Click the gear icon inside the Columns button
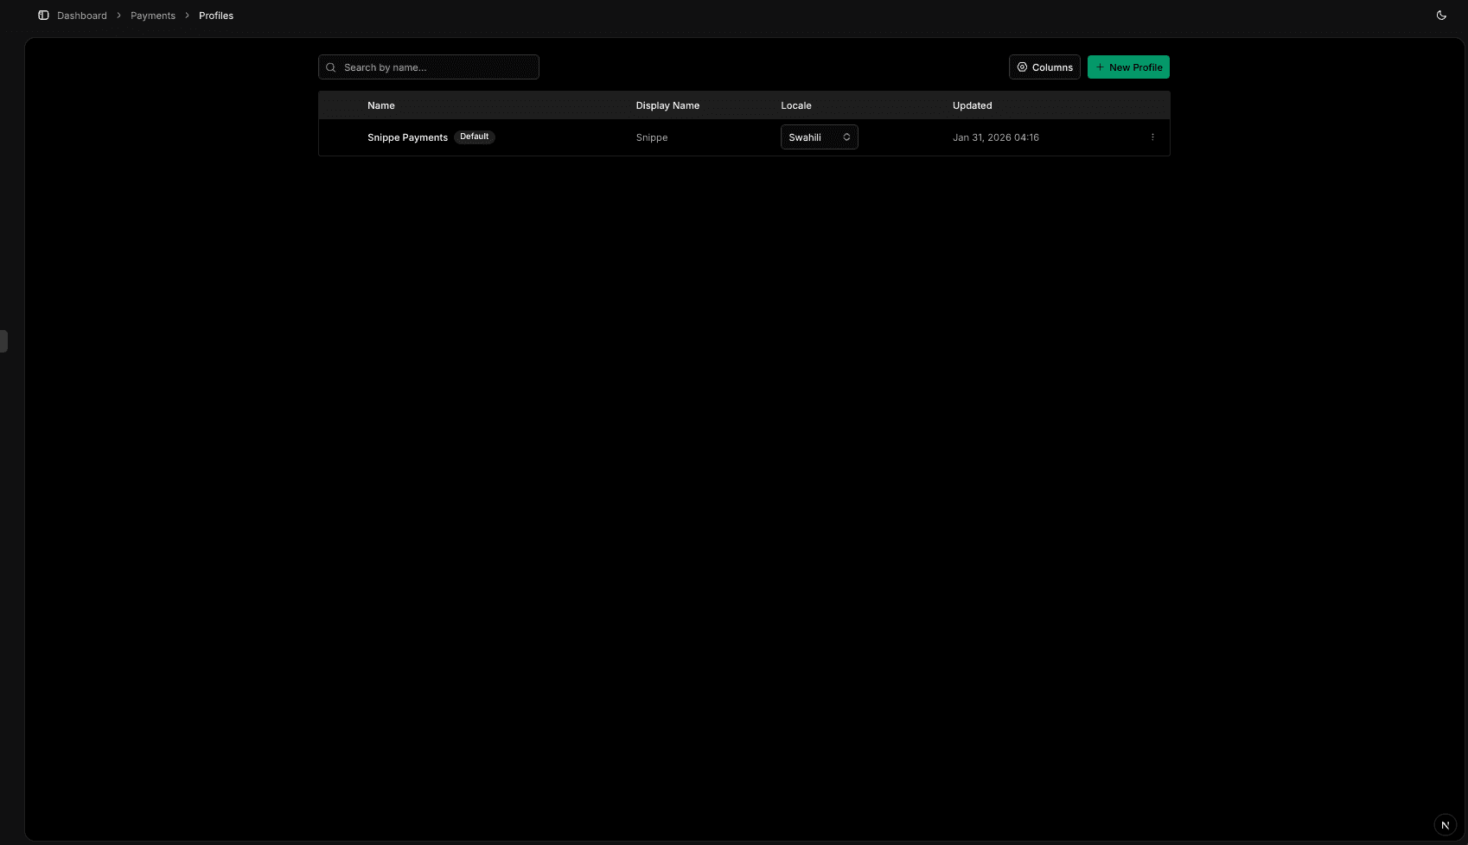This screenshot has width=1468, height=845. (1022, 67)
